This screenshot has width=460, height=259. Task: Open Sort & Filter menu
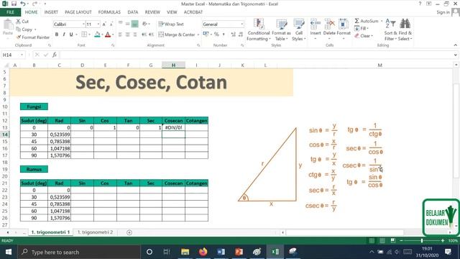tap(390, 29)
